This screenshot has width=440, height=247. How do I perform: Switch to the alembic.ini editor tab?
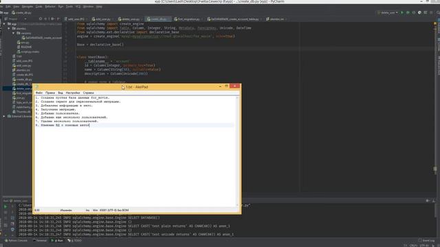point(276,19)
